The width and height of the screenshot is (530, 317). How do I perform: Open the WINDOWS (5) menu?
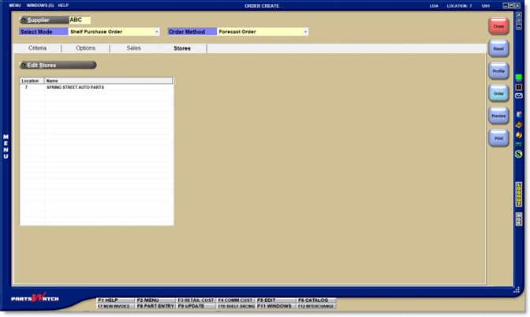[x=40, y=6]
